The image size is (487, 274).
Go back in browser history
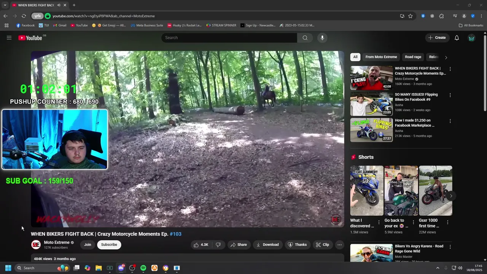click(5, 16)
